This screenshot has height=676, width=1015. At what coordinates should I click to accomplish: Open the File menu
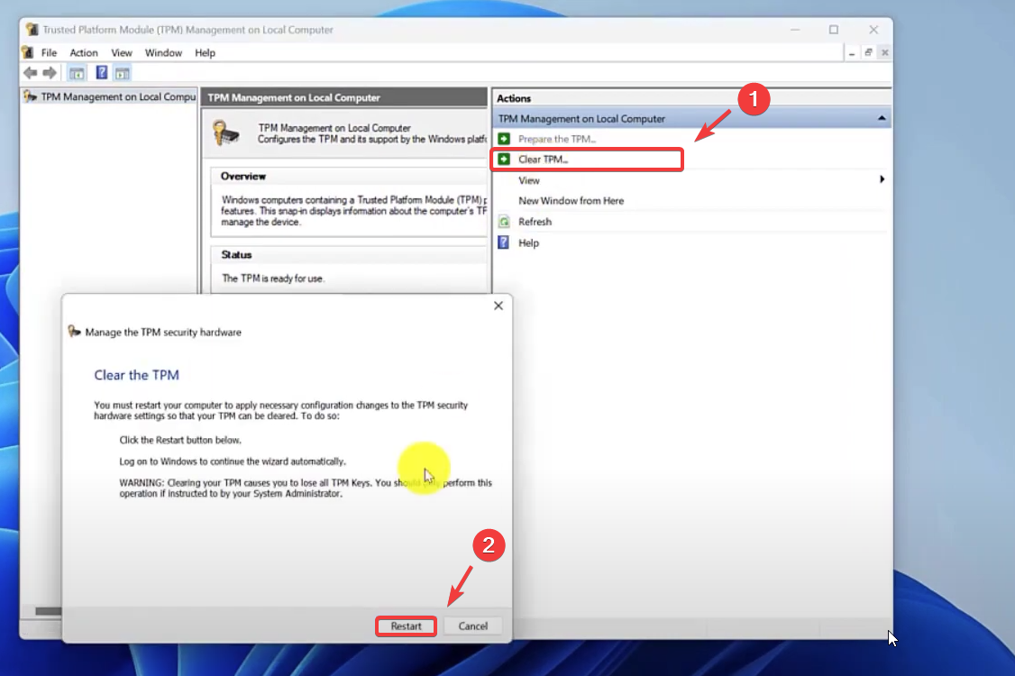[50, 52]
